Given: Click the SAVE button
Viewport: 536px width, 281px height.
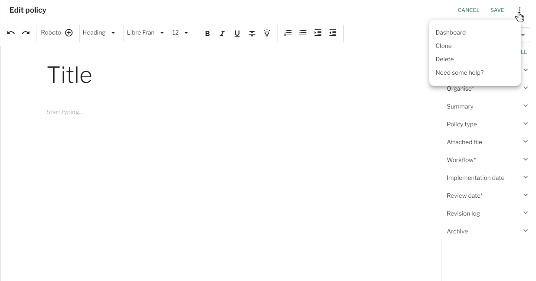Looking at the screenshot, I should click(497, 10).
